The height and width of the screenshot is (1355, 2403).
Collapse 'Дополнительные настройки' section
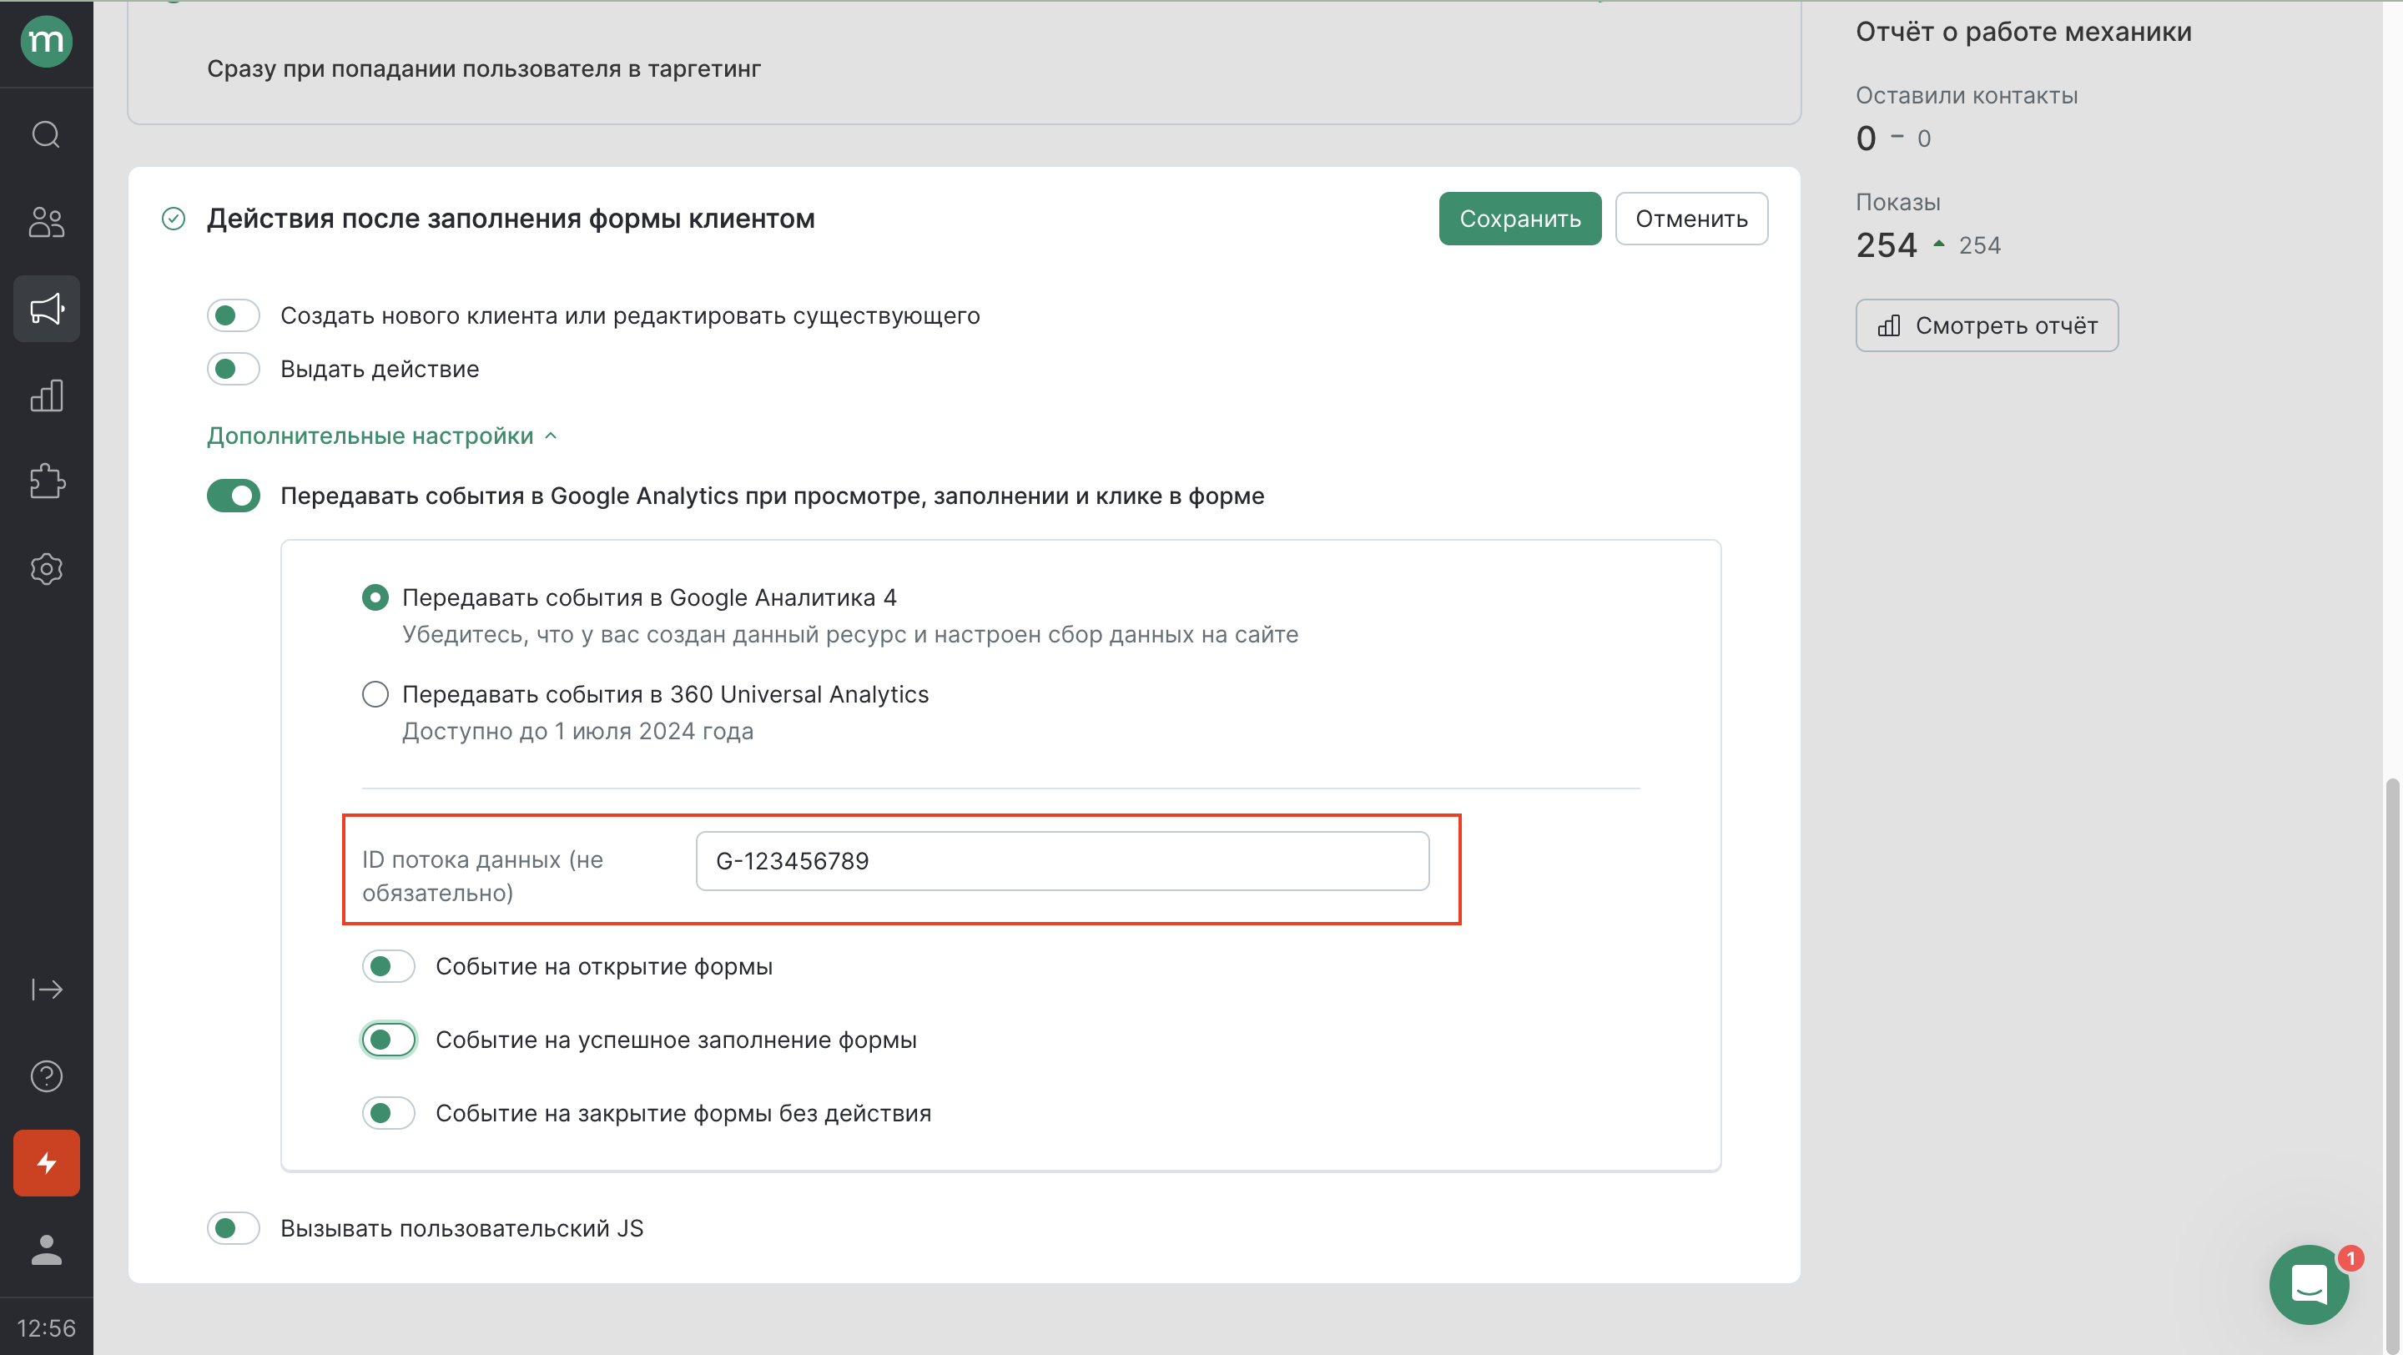[381, 436]
